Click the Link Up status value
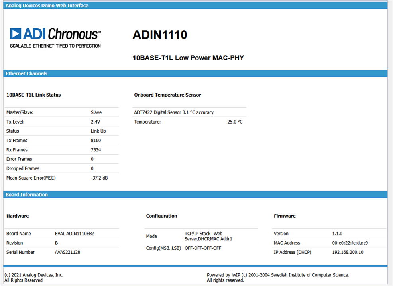 pyautogui.click(x=98, y=131)
